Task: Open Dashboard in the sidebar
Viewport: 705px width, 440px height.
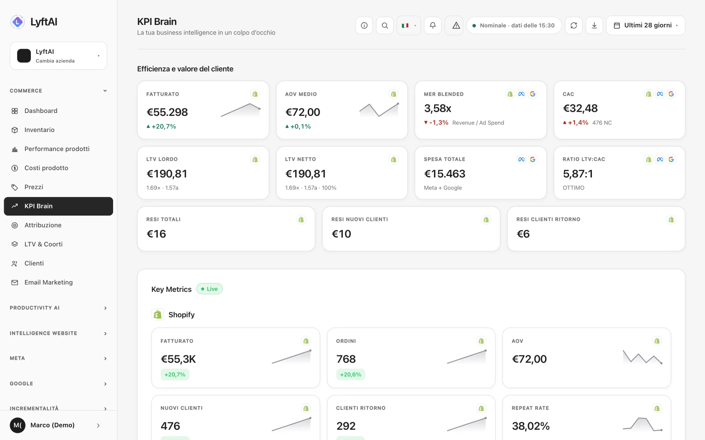Action: (58, 111)
